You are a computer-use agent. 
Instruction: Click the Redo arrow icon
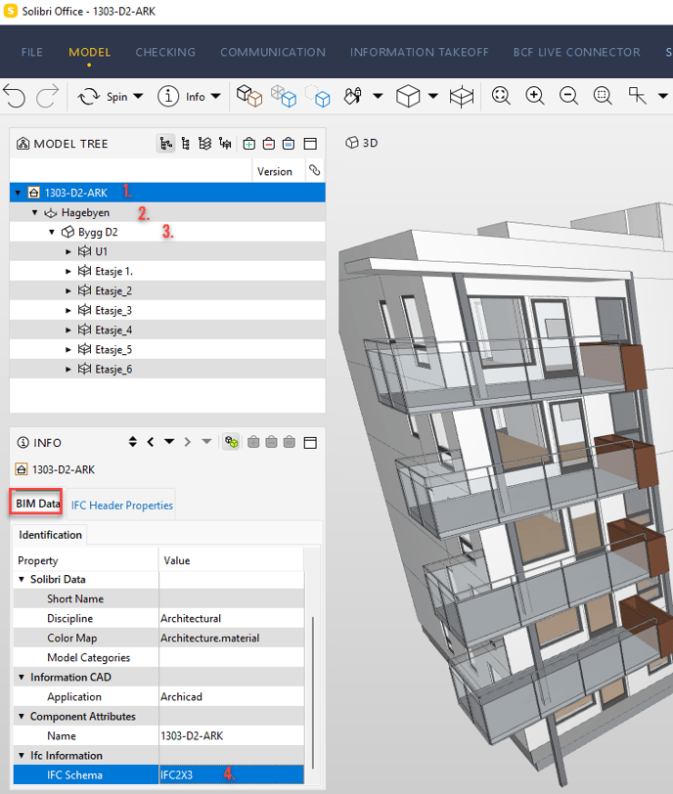click(48, 96)
